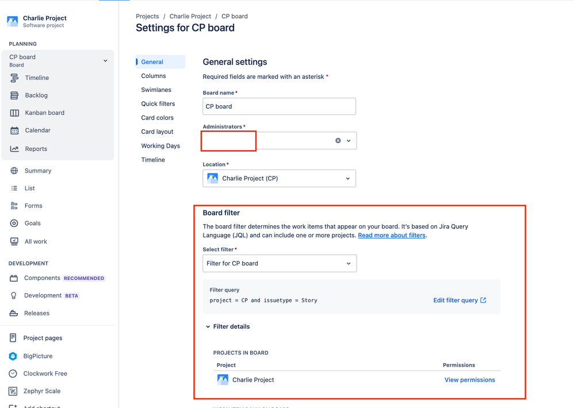Click the Settings for CP board heading
This screenshot has height=408, width=574.
[x=185, y=28]
